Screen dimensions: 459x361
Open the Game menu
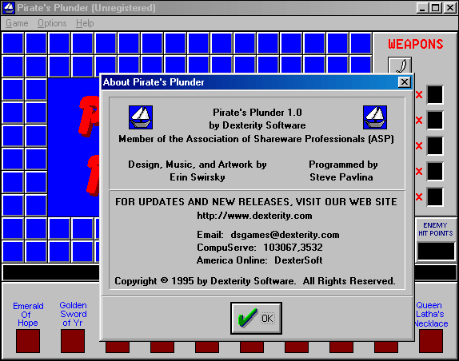click(17, 23)
